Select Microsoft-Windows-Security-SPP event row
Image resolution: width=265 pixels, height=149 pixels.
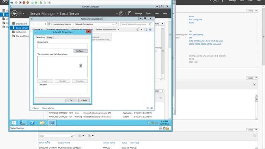101,113
